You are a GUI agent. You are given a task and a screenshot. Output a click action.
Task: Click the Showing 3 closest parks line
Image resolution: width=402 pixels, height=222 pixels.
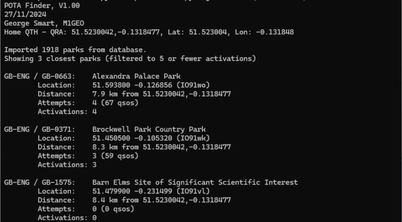(x=130, y=58)
